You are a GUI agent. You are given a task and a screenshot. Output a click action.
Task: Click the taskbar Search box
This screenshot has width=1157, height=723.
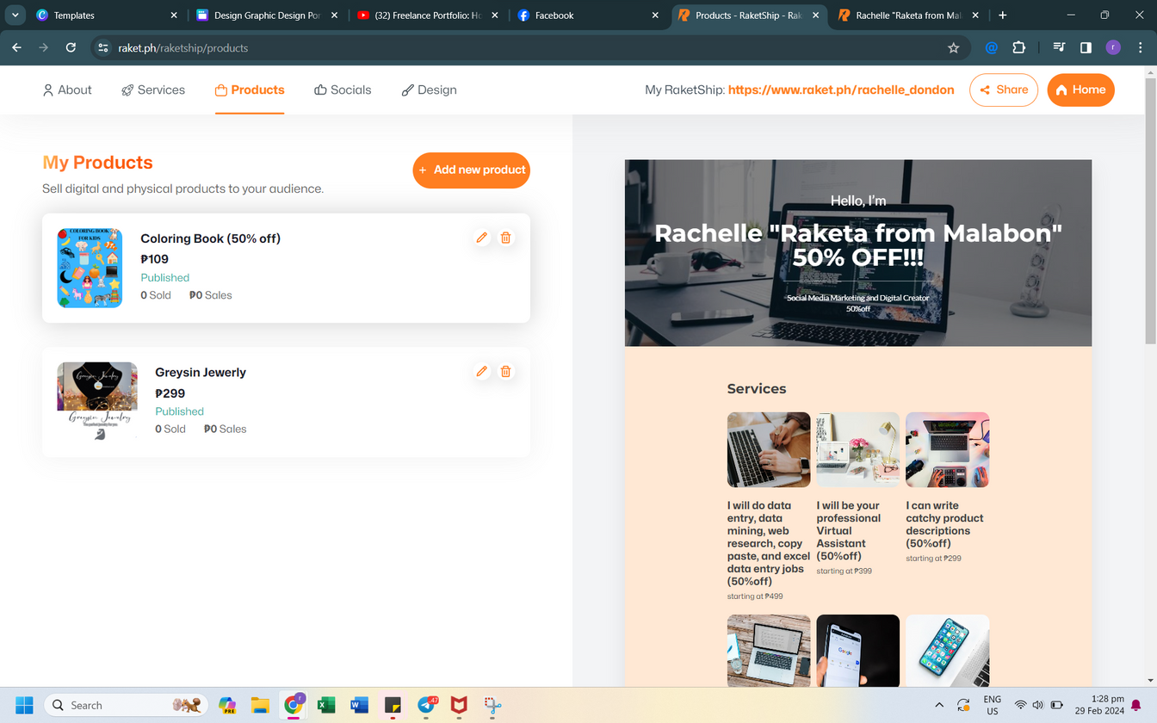(126, 705)
